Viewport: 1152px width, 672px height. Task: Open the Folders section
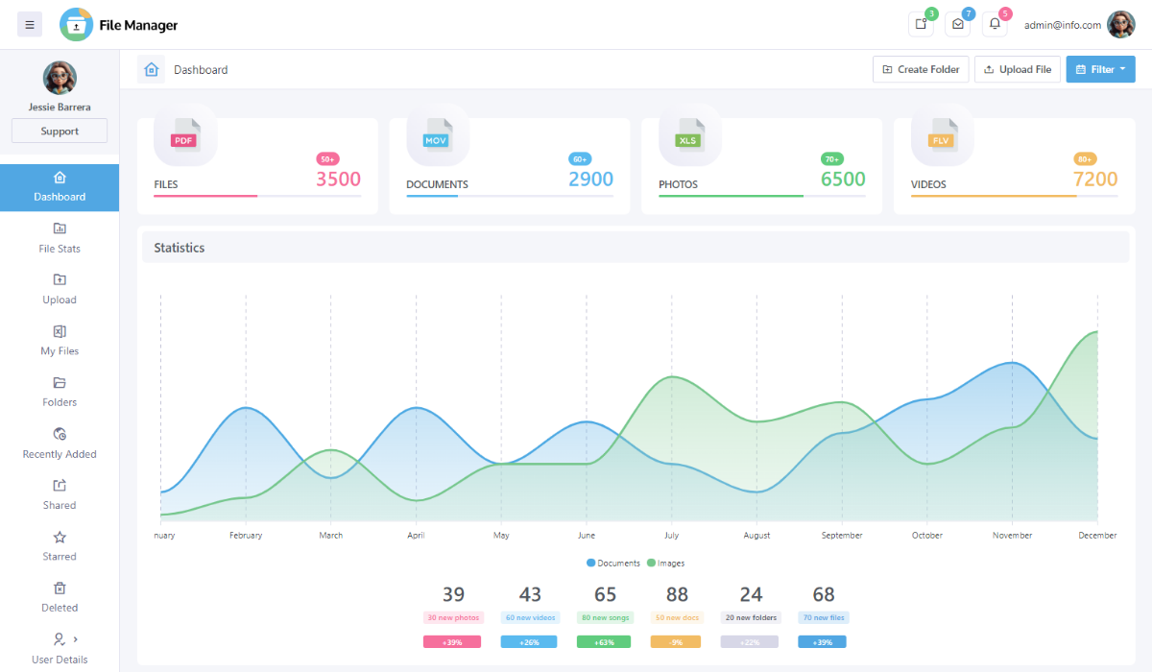pos(59,392)
